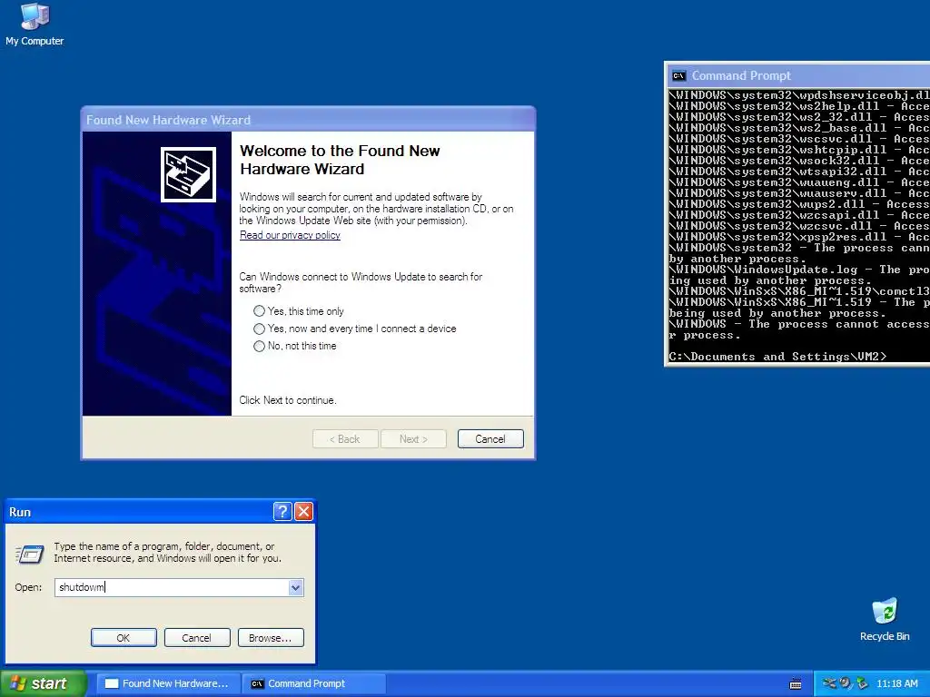Click Browse... in the Run dialog

(271, 638)
